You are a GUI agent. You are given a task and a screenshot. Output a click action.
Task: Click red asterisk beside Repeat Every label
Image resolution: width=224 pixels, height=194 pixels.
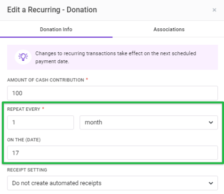[43, 108]
